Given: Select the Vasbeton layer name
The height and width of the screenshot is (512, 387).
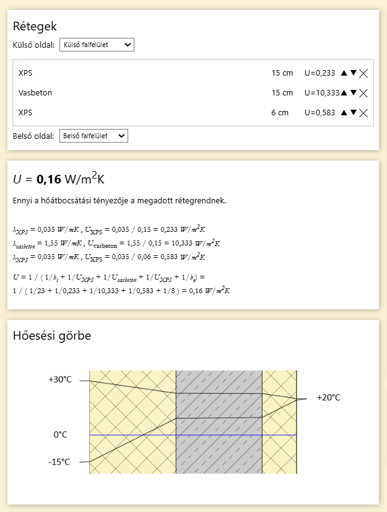Looking at the screenshot, I should pyautogui.click(x=35, y=93).
